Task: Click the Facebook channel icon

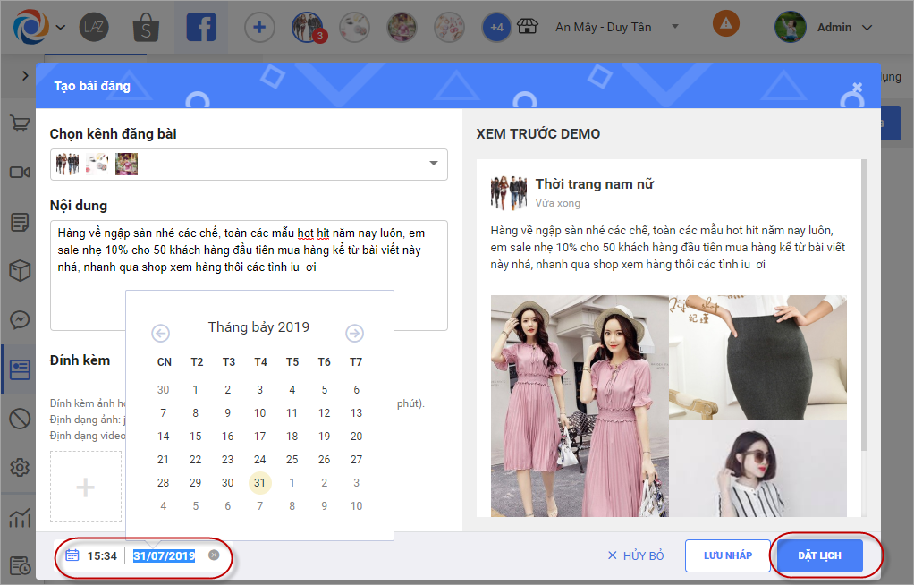Action: coord(201,27)
